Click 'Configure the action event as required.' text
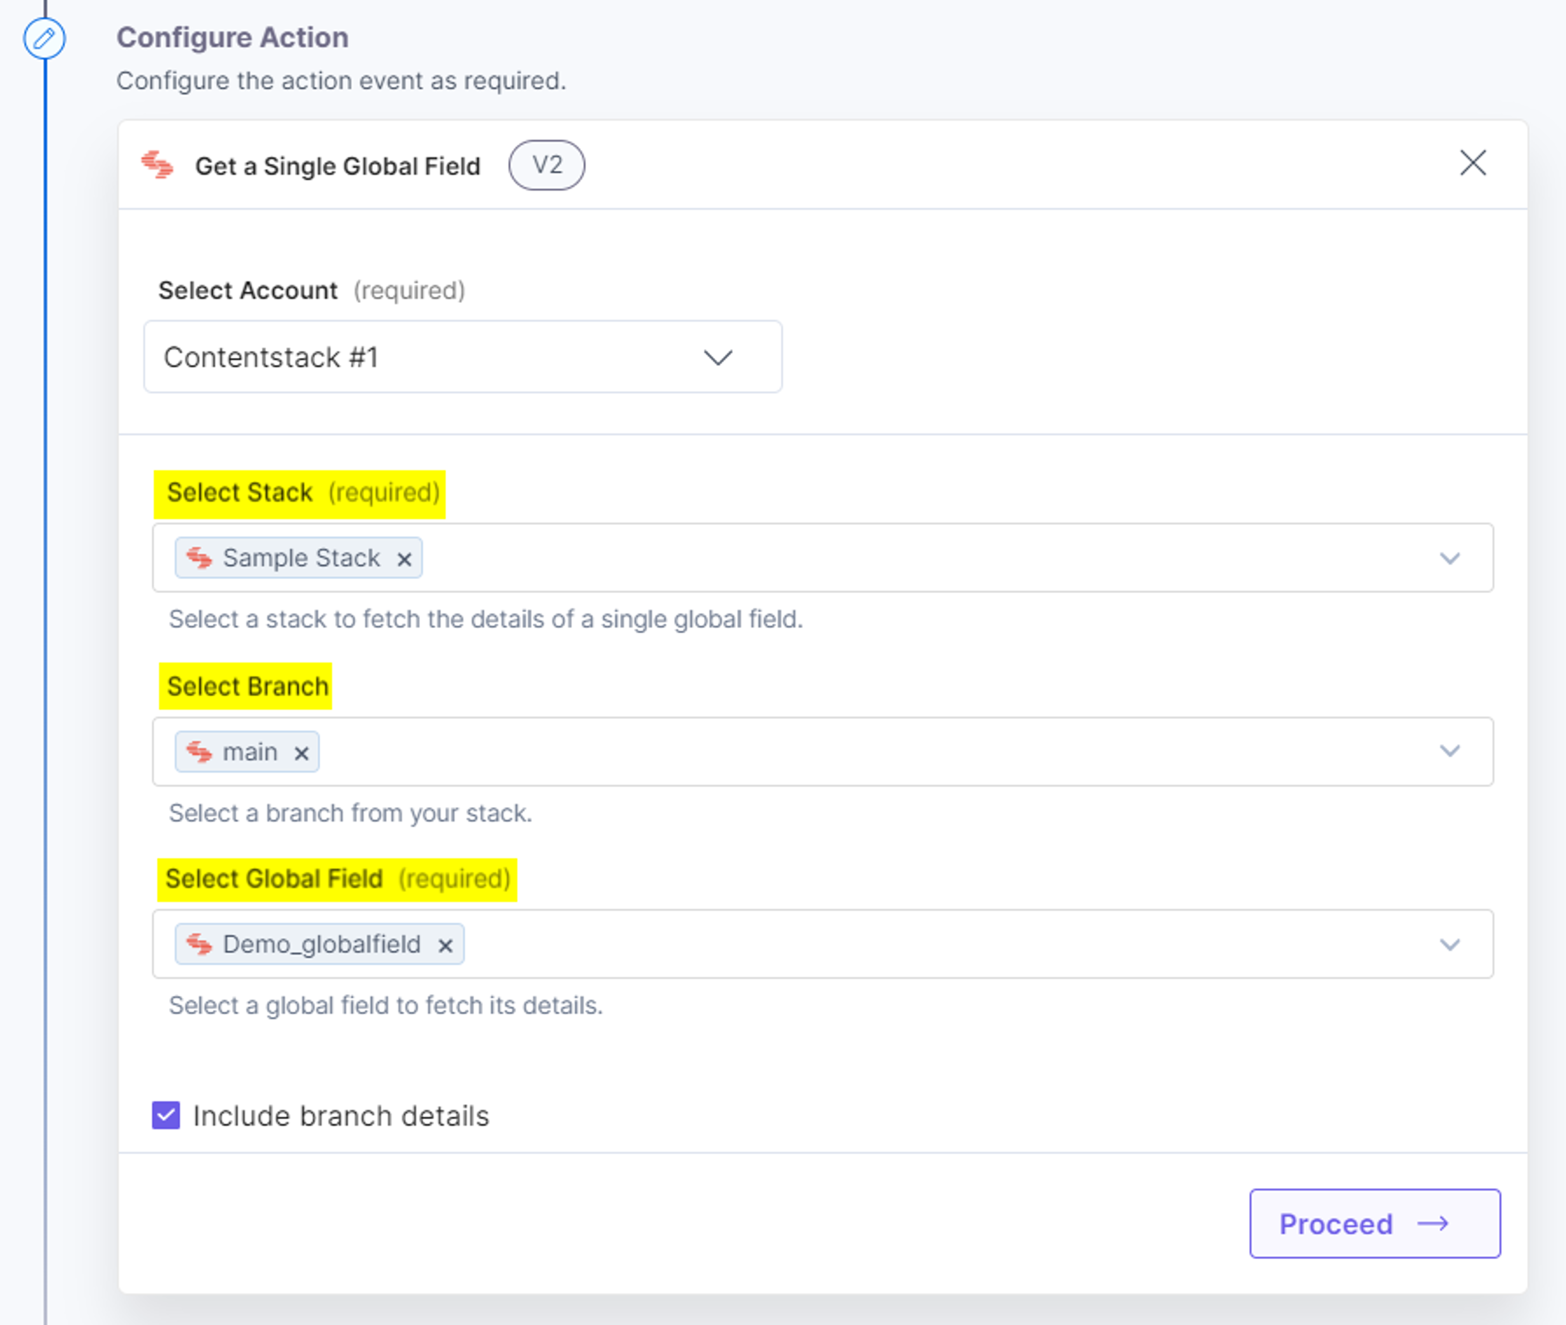The width and height of the screenshot is (1566, 1325). (x=341, y=80)
